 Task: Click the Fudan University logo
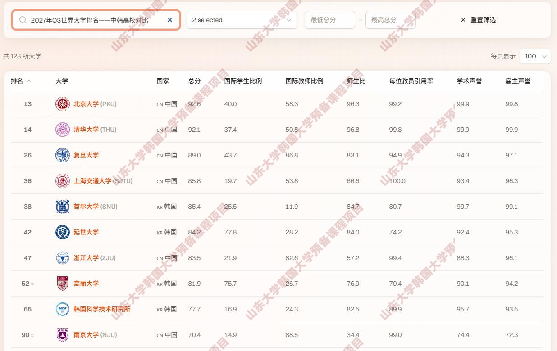[x=63, y=155]
